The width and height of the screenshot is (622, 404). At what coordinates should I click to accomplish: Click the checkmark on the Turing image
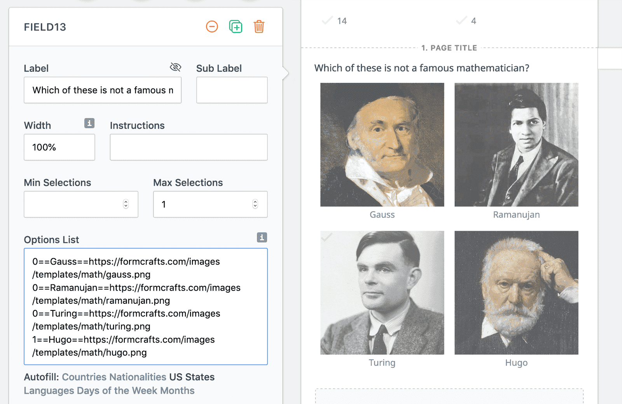tap(327, 237)
